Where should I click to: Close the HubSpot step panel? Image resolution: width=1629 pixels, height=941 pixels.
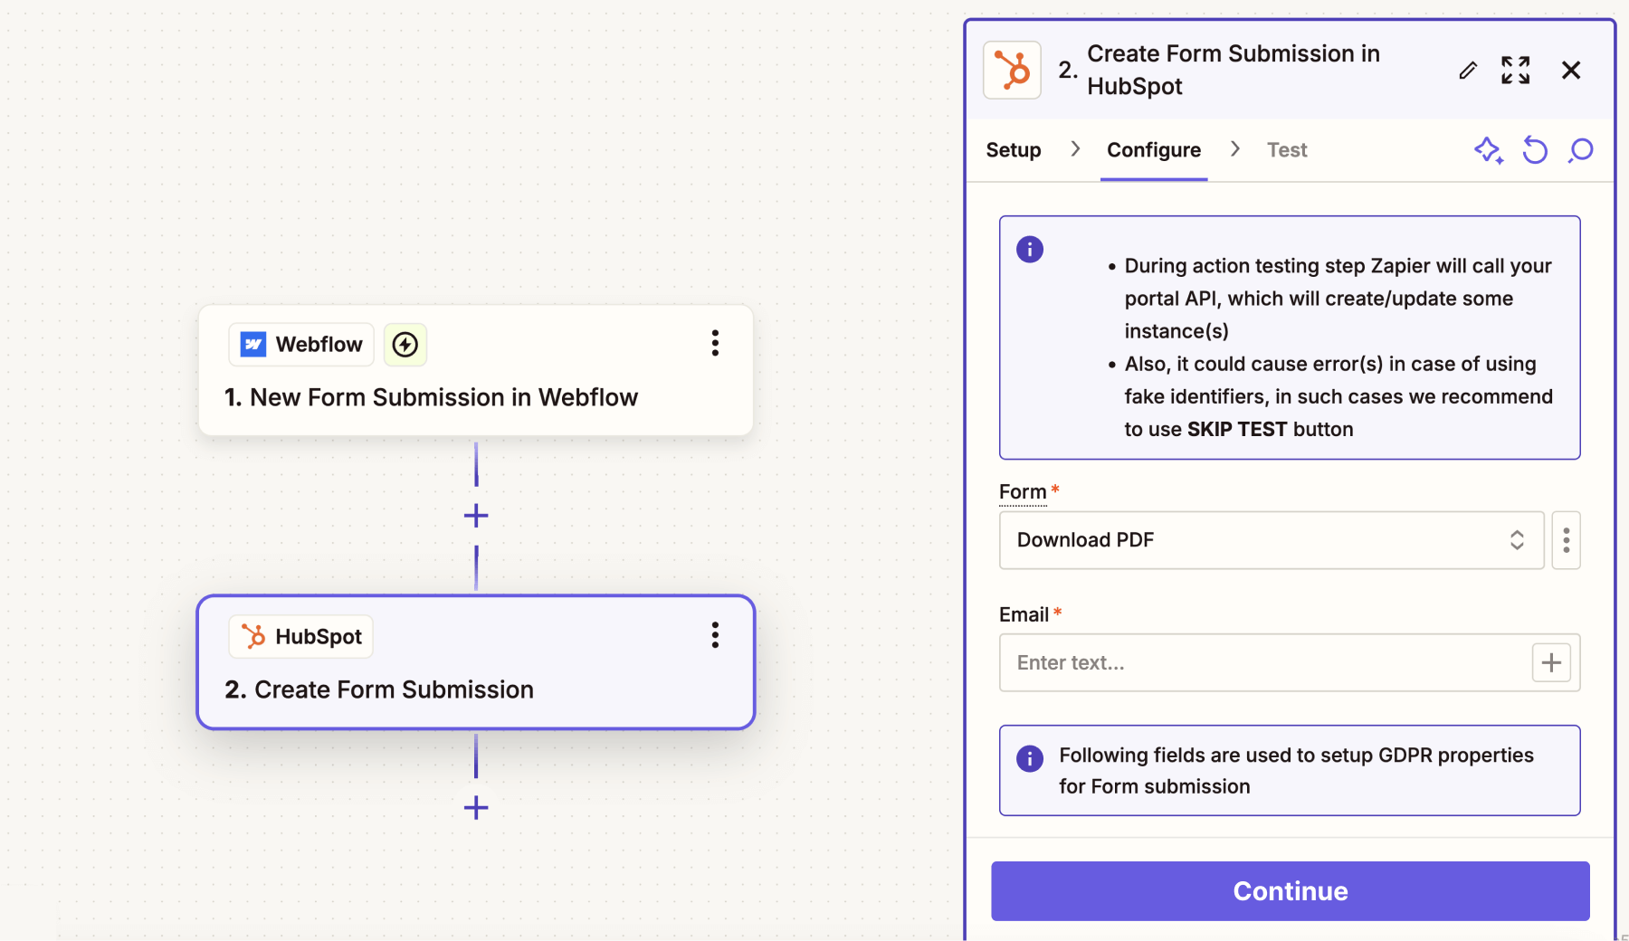(x=1571, y=70)
